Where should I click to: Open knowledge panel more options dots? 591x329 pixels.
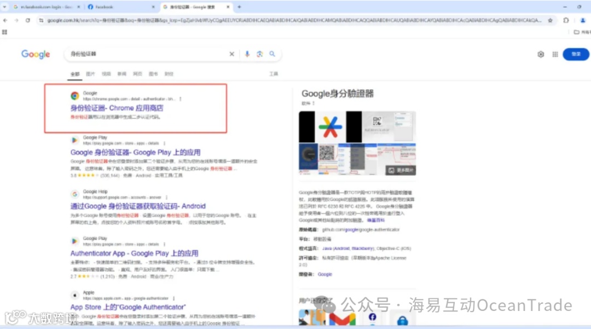pos(314,103)
